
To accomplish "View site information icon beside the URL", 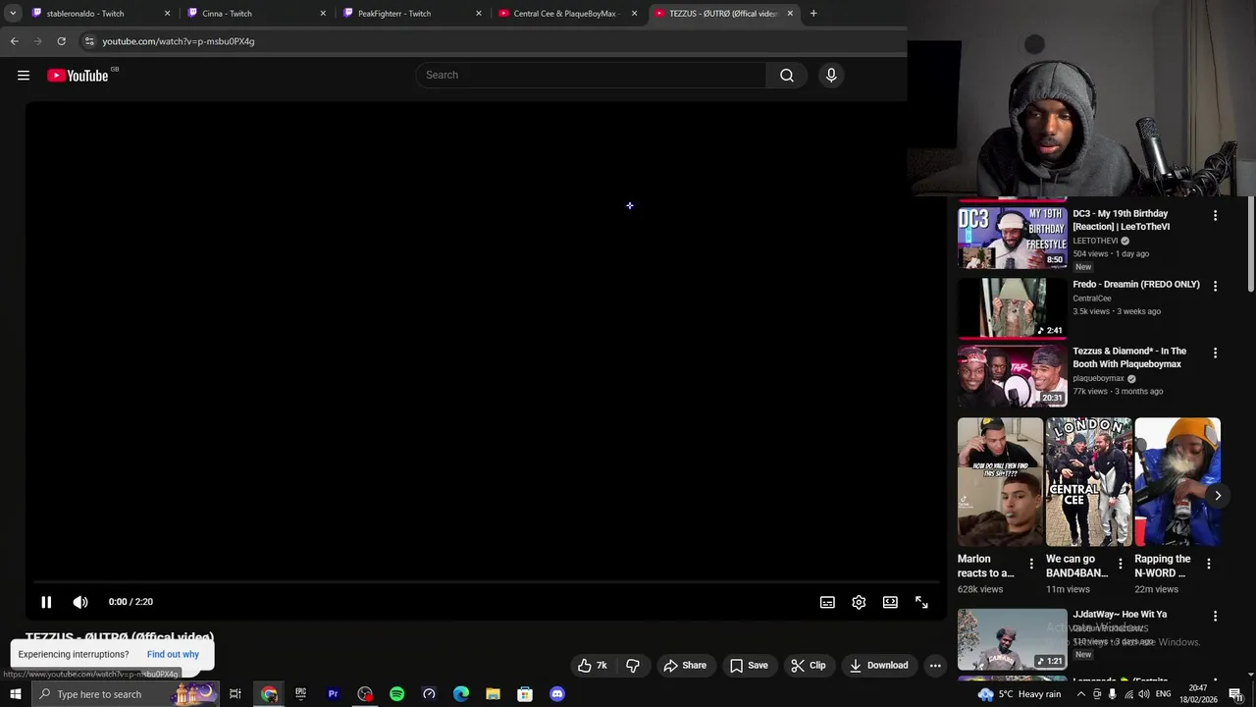I will point(88,41).
